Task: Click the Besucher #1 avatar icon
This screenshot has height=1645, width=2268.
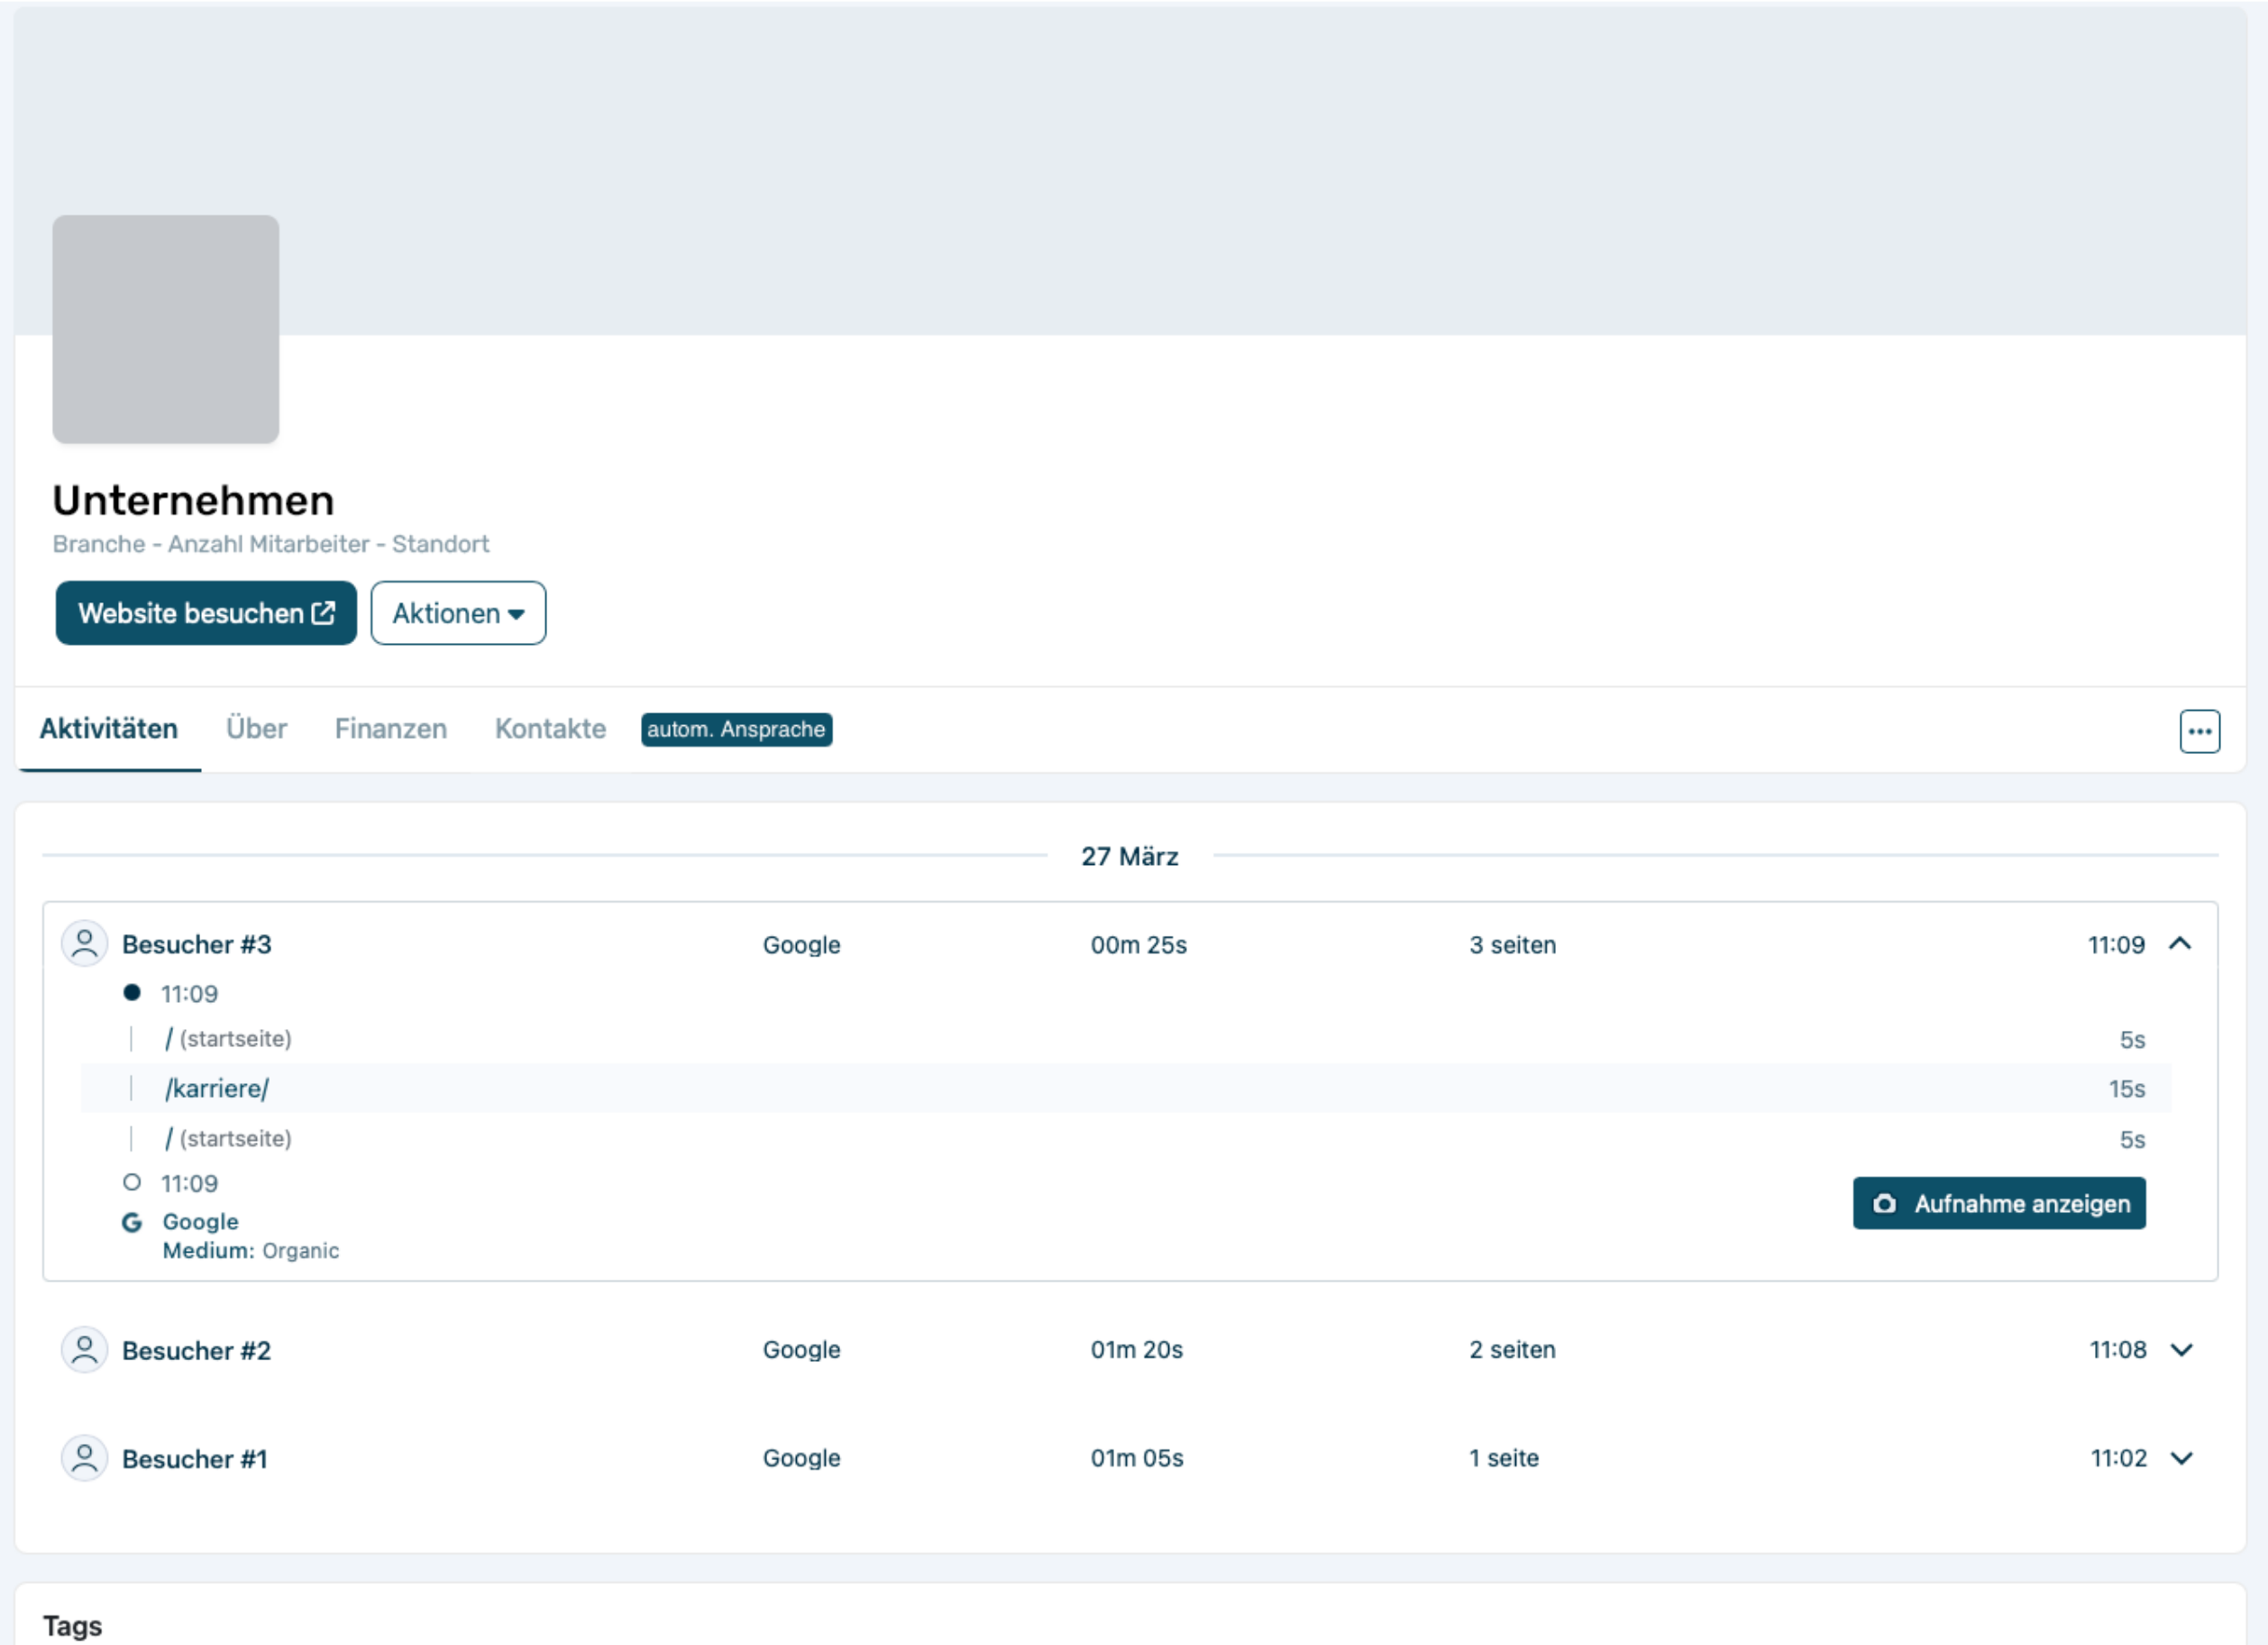Action: pyautogui.click(x=85, y=1458)
